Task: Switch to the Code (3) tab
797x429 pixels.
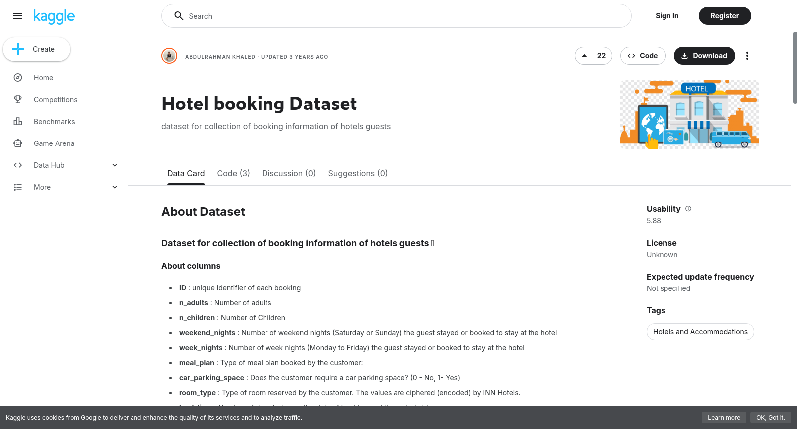Action: pyautogui.click(x=233, y=173)
